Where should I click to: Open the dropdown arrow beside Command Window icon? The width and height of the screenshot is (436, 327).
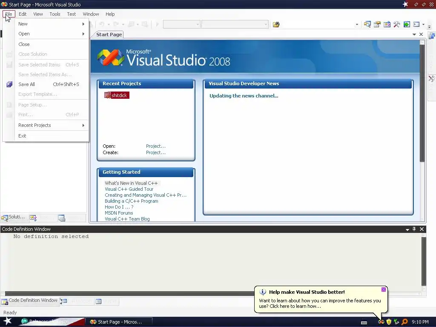[423, 24]
